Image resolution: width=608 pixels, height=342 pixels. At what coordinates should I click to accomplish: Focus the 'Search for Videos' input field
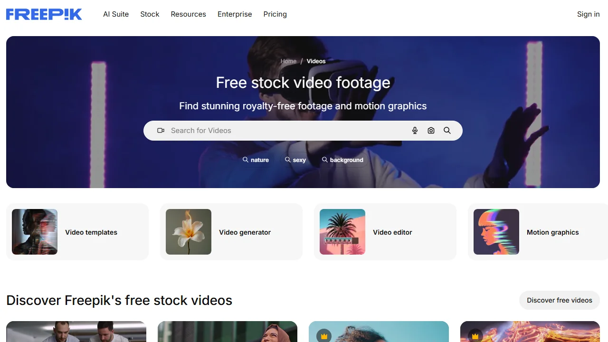pyautogui.click(x=285, y=131)
